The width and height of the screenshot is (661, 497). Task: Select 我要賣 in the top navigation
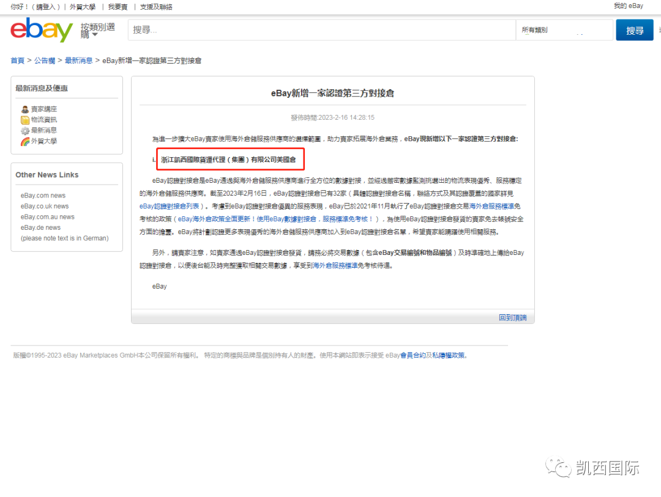[118, 7]
